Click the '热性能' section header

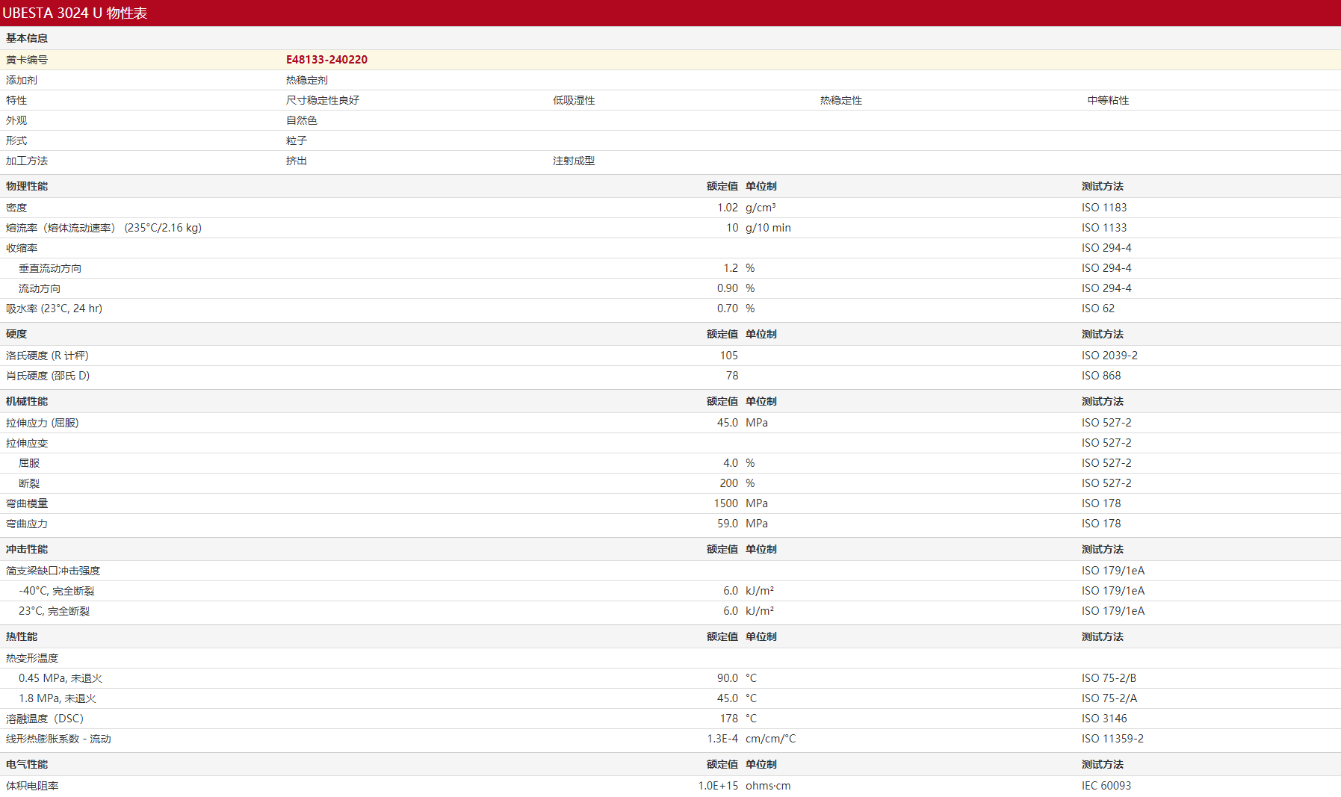click(22, 636)
